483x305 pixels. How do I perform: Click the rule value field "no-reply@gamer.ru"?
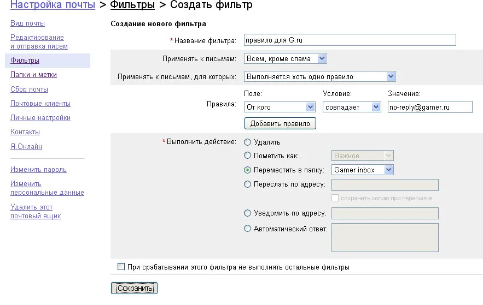429,107
